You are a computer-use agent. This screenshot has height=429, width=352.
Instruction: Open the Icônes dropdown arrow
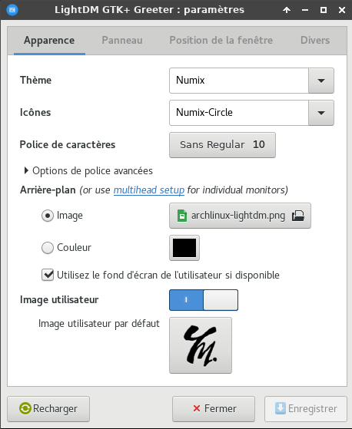(x=321, y=113)
